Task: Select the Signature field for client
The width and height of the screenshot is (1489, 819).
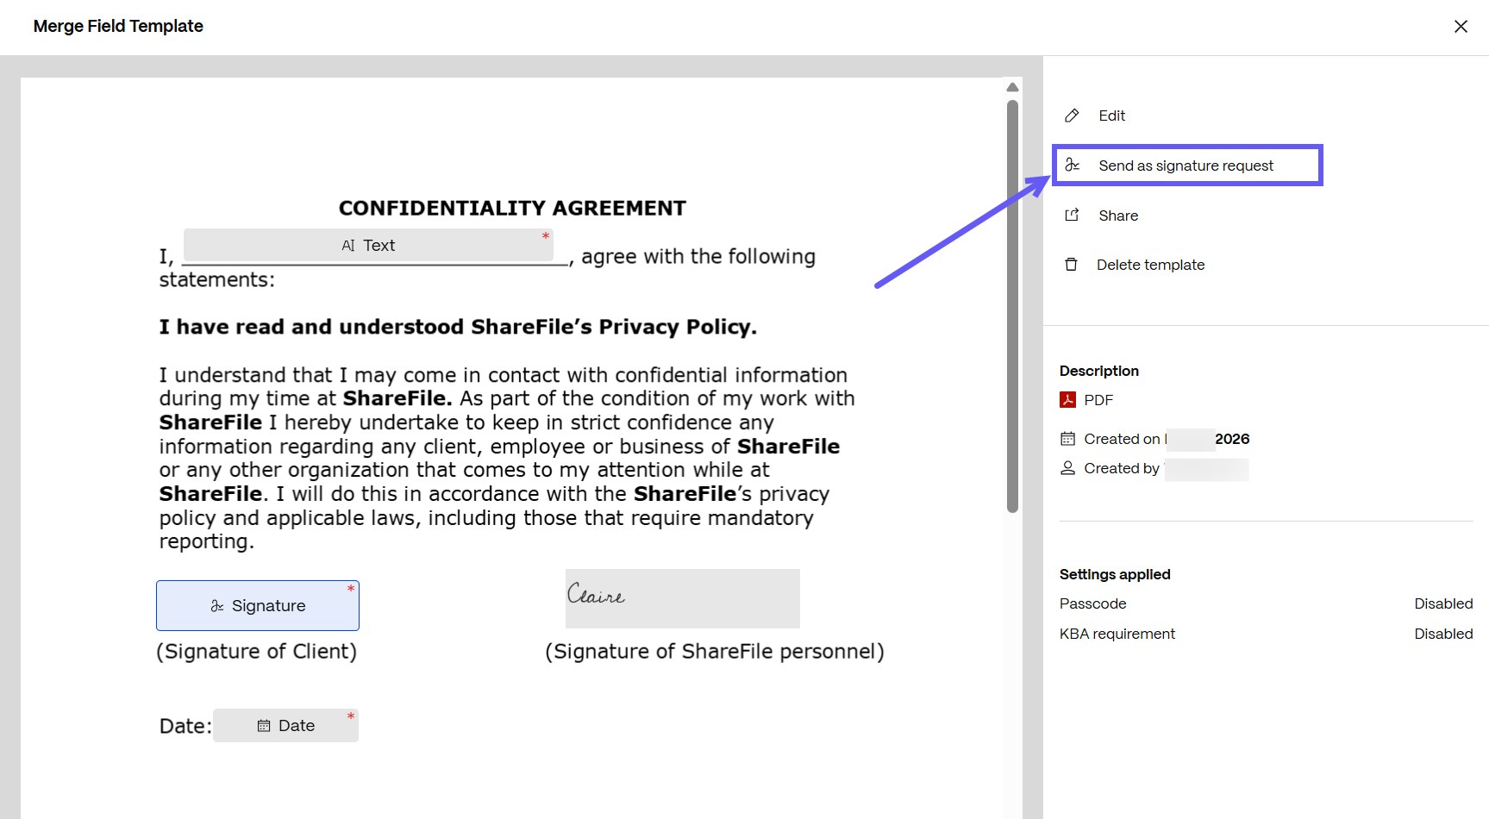Action: tap(258, 606)
